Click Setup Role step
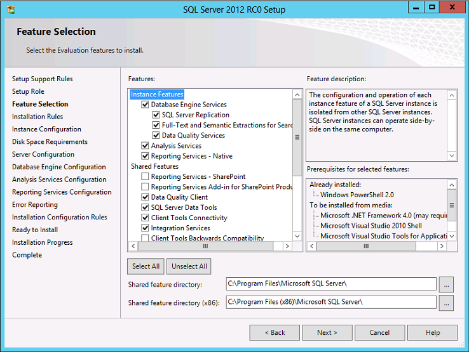469x352 pixels. [28, 91]
